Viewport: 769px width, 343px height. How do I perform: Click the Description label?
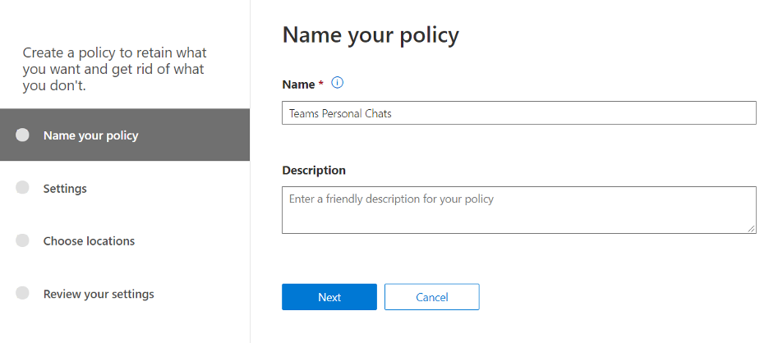click(314, 170)
